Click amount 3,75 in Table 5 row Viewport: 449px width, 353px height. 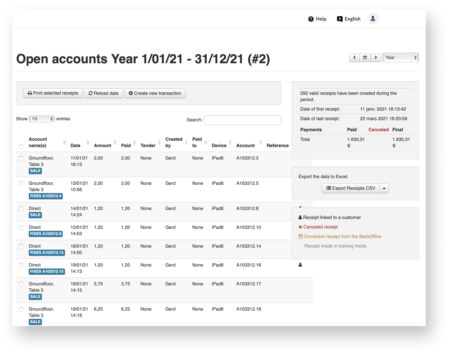(x=98, y=284)
